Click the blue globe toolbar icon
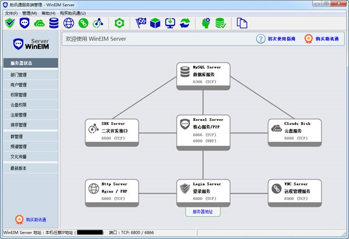This screenshot has width=349, height=239. (x=69, y=23)
